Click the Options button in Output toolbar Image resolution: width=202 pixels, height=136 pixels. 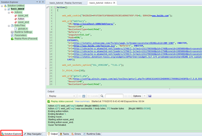[x=137, y=96]
